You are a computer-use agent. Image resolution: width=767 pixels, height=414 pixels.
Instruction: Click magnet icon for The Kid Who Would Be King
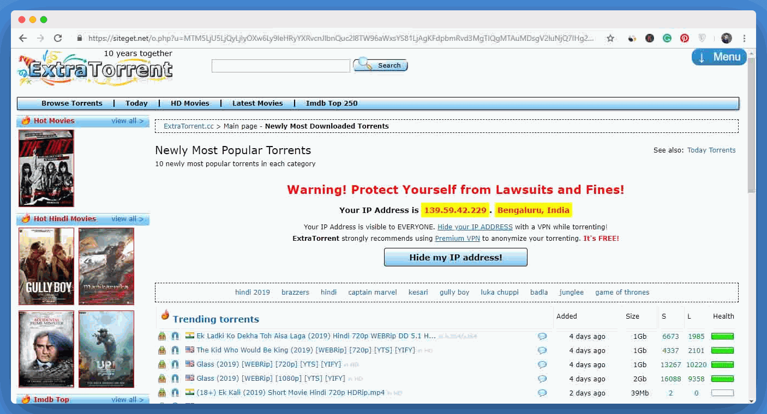coord(175,350)
